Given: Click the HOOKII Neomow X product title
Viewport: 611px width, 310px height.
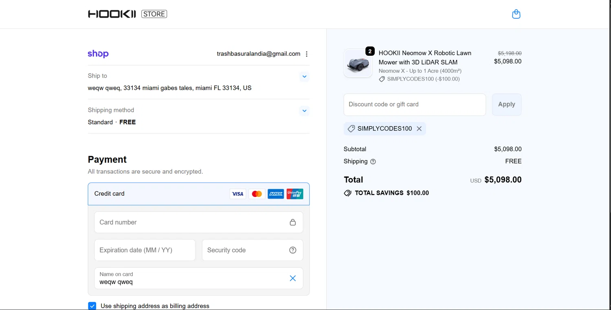Looking at the screenshot, I should [x=425, y=58].
